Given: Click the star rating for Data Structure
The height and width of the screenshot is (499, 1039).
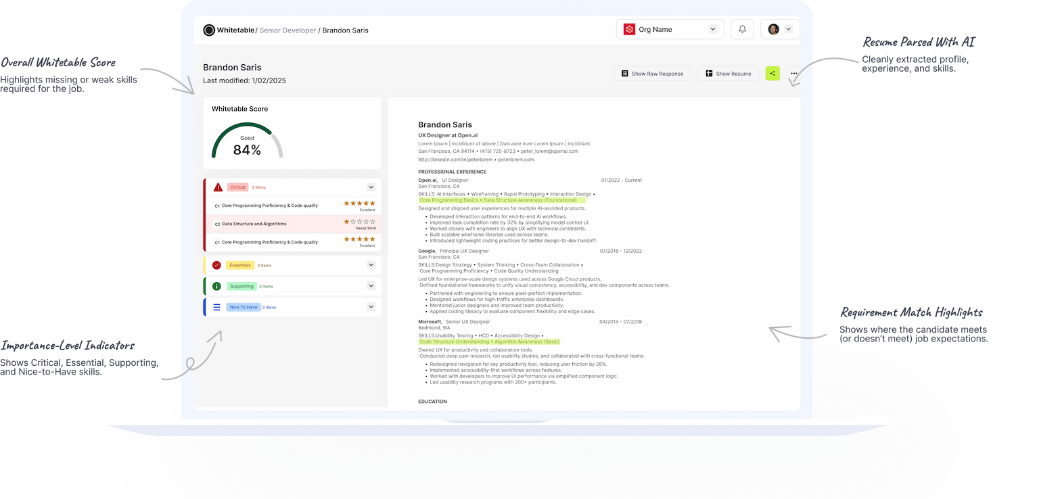Looking at the screenshot, I should (x=359, y=221).
